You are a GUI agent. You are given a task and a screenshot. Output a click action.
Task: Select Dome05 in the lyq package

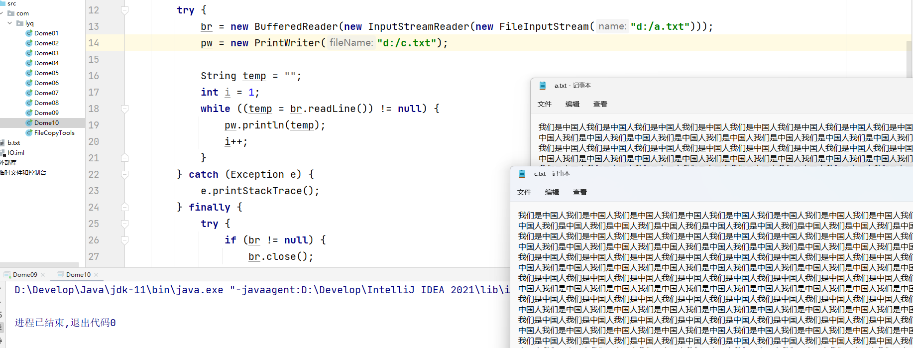[46, 73]
